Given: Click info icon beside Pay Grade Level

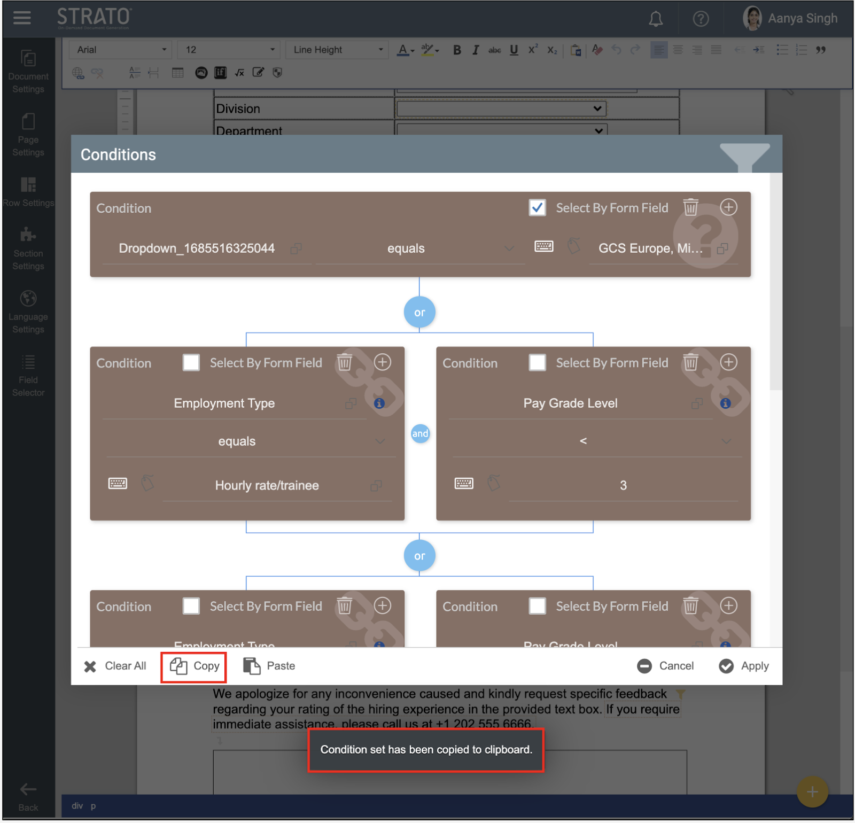Looking at the screenshot, I should coord(725,404).
